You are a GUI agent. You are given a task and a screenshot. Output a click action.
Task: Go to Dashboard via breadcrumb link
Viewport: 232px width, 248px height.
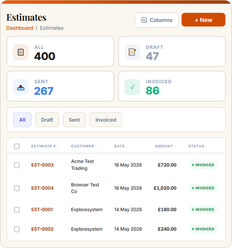pyautogui.click(x=19, y=28)
